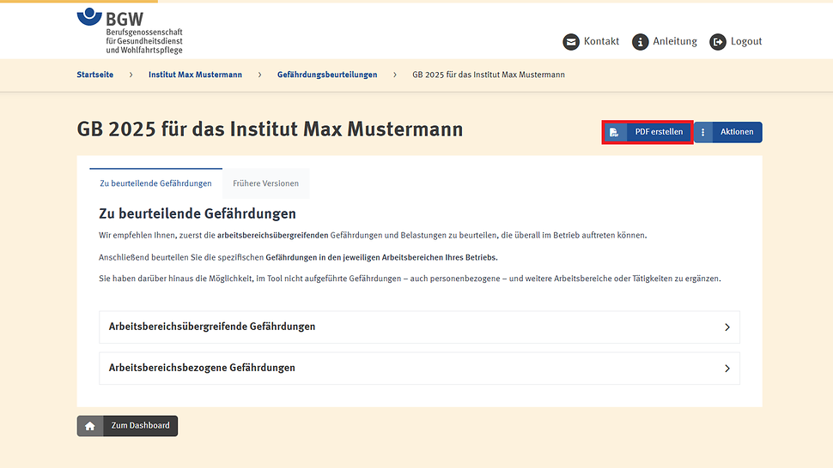The height and width of the screenshot is (468, 833).
Task: Open Institut Max Mustermann breadcrumb link
Action: pyautogui.click(x=195, y=75)
